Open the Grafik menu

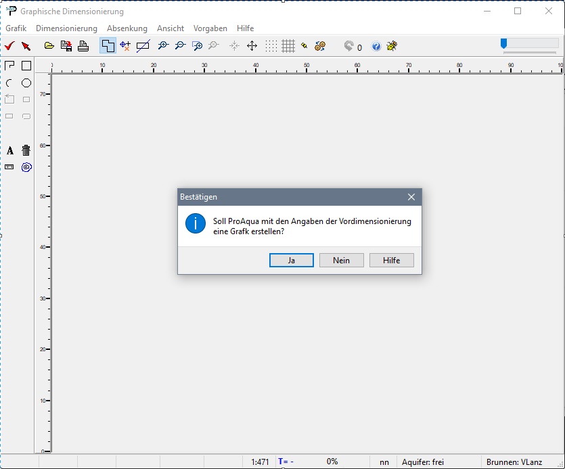[x=16, y=28]
